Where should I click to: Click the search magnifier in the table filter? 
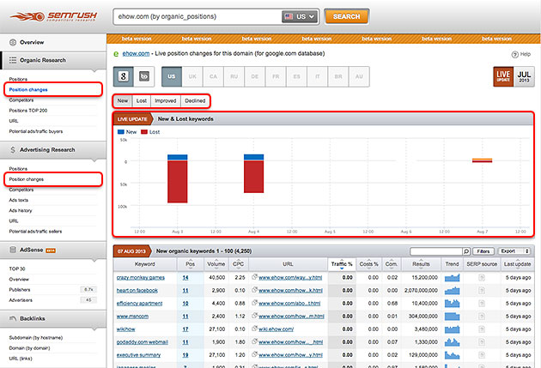pos(466,251)
